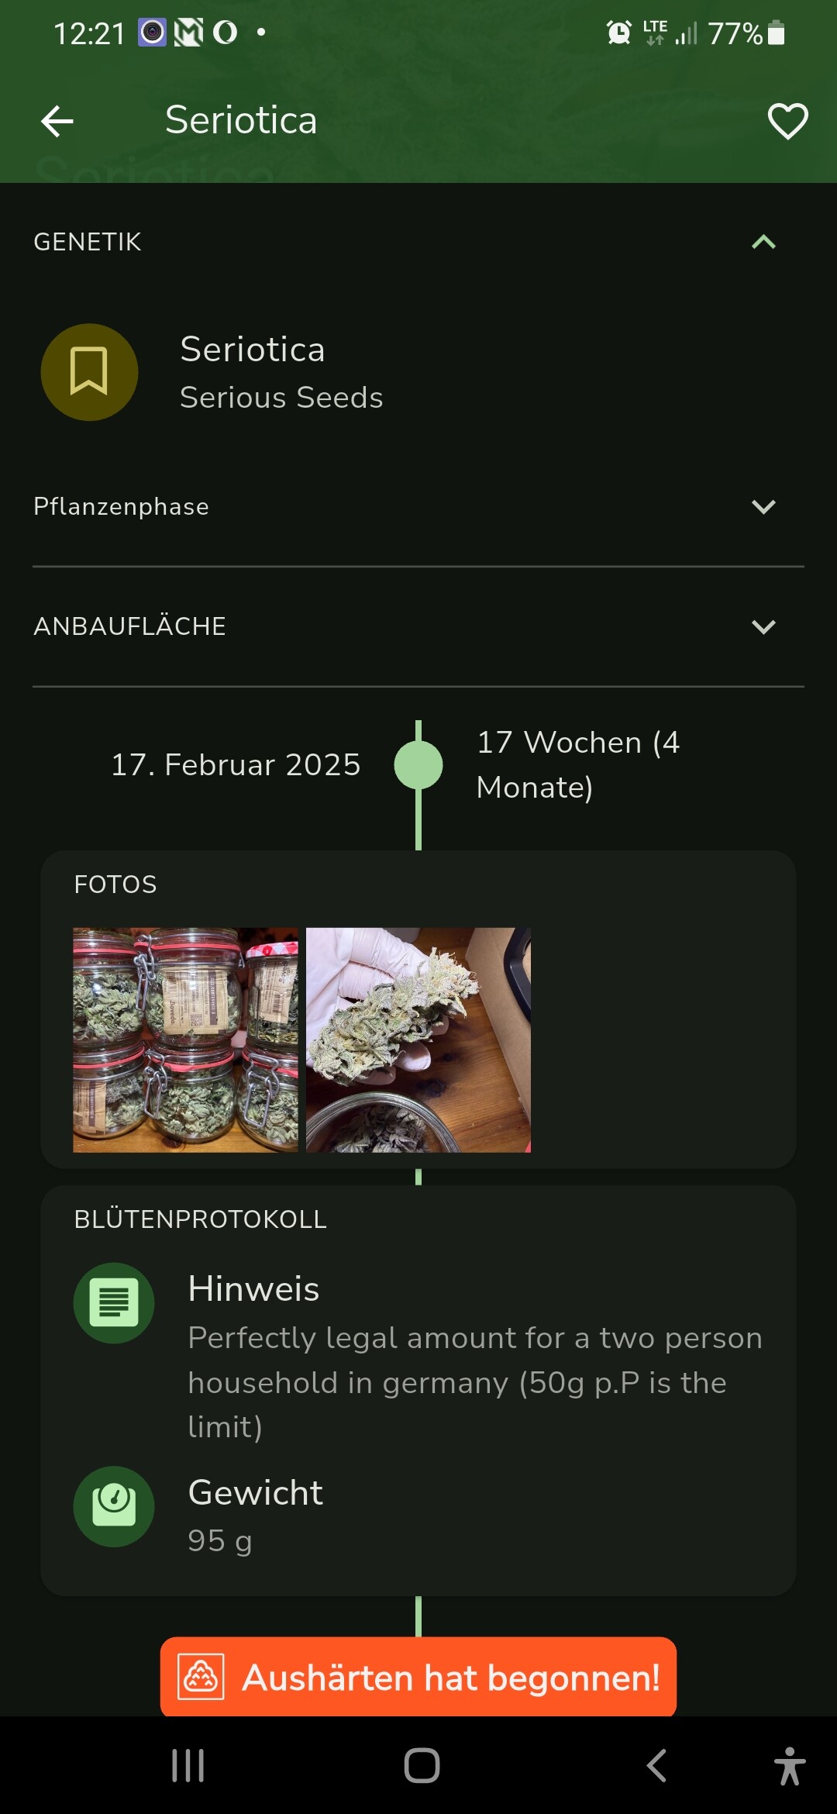
Task: Tap the accessibility figure icon
Action: 789,1765
